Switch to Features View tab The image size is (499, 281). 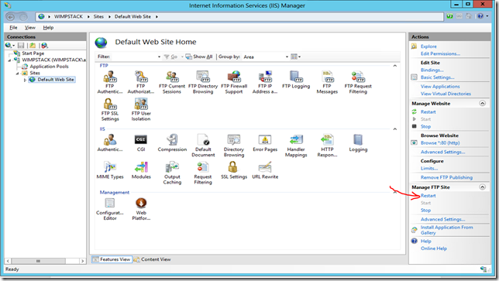coord(112,259)
